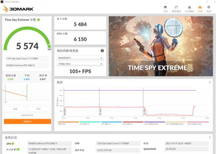Toggle the pink GPU 时钟频率 legend item

pyautogui.click(x=198, y=123)
